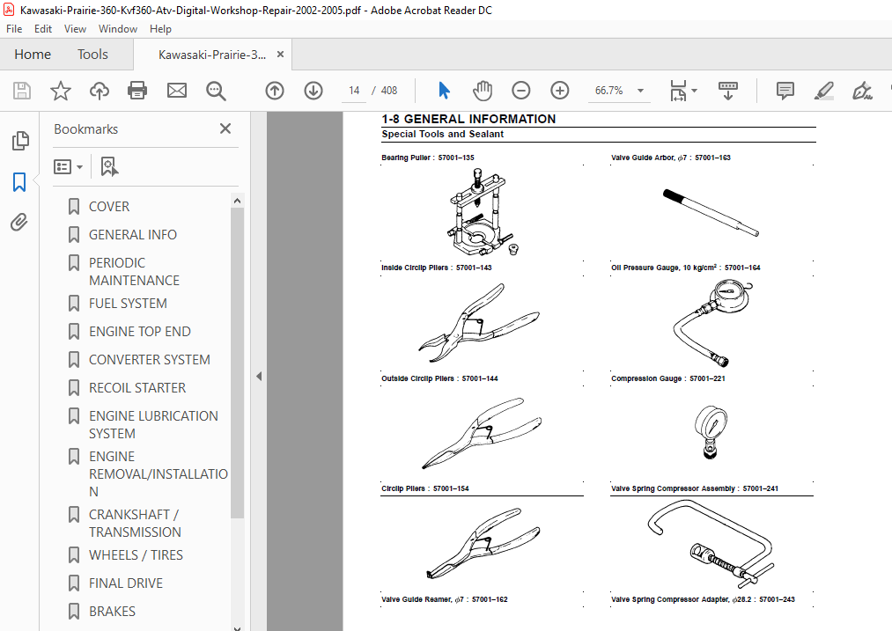Image resolution: width=892 pixels, height=631 pixels.
Task: Open the CRANKSHAFT / TRANSMISSION bookmark
Action: click(x=135, y=523)
